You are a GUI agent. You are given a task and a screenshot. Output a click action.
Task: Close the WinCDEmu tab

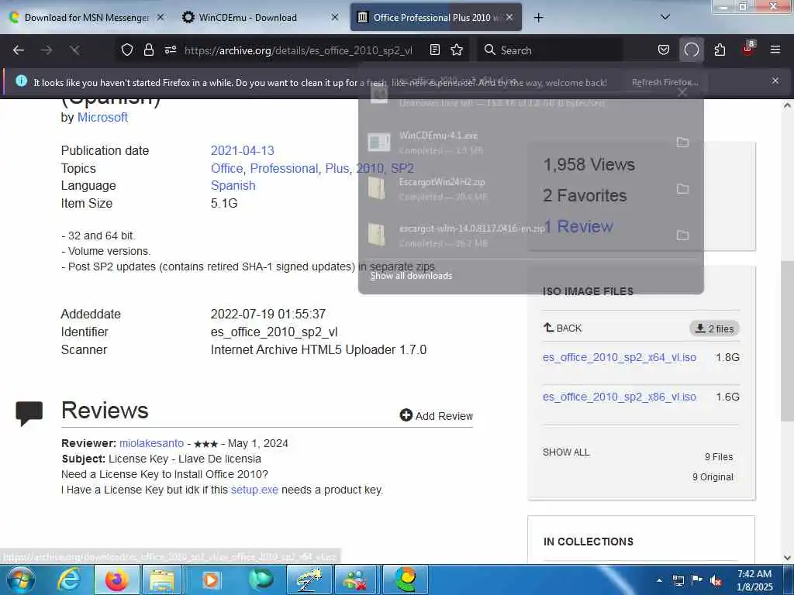(x=335, y=17)
